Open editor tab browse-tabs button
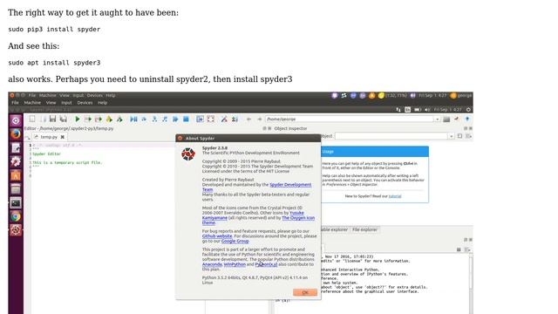The image size is (558, 314). pyautogui.click(x=27, y=138)
